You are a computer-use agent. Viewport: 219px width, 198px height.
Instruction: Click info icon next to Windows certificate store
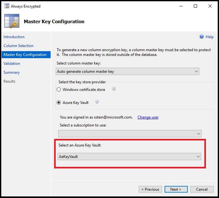tap(114, 89)
